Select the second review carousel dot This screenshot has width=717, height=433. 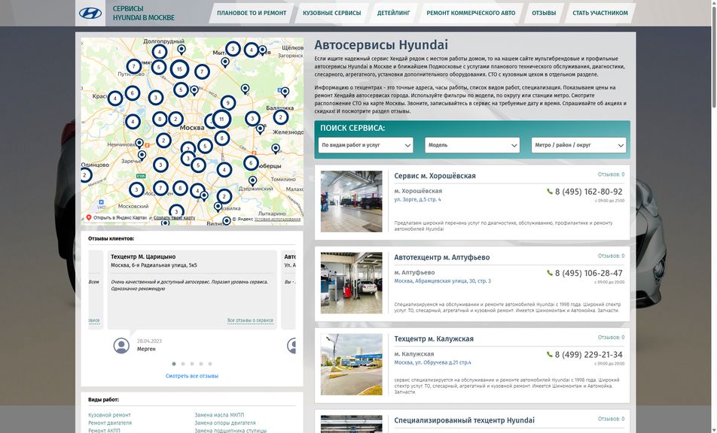click(x=183, y=364)
